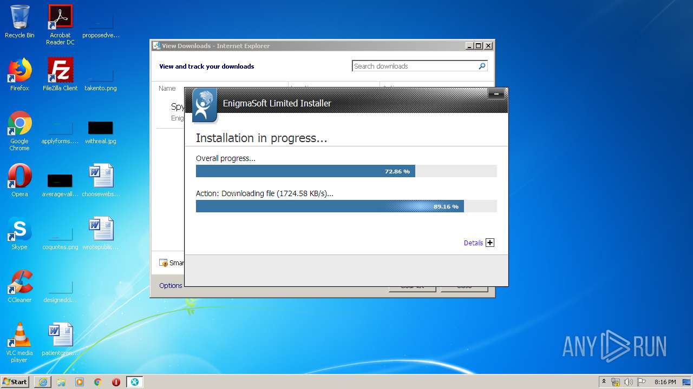The image size is (693, 389).
Task: Select the coquotes.png desktop file
Action: point(60,238)
